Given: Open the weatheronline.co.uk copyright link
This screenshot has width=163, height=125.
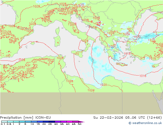Looking at the screenshot, I should [x=145, y=123].
